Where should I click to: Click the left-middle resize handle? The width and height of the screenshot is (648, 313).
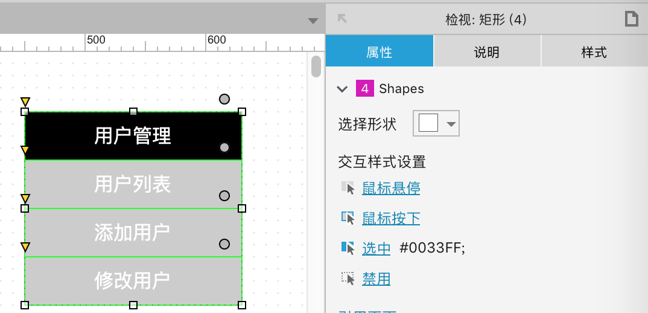pos(25,208)
